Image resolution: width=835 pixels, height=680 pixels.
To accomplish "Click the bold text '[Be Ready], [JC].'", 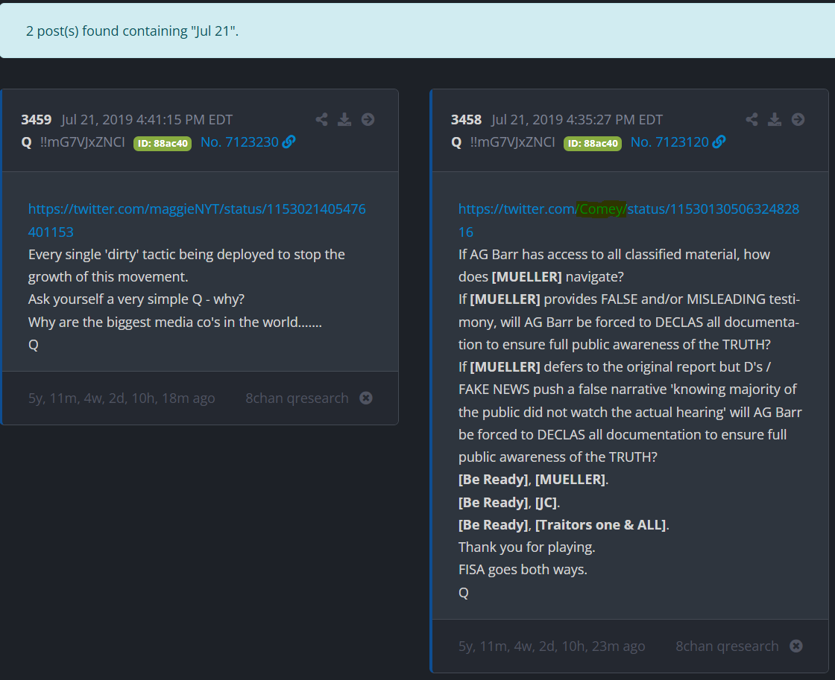I will point(510,502).
